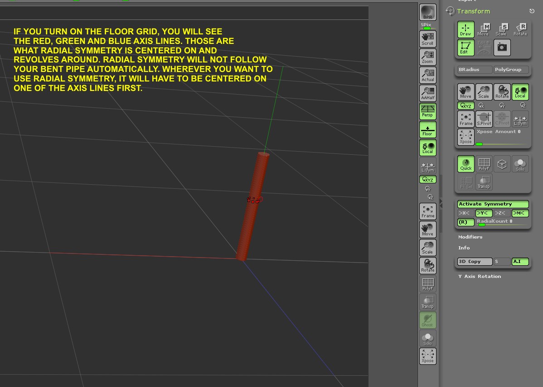Click the S.Pivot button
This screenshot has width=543, height=387.
click(484, 119)
